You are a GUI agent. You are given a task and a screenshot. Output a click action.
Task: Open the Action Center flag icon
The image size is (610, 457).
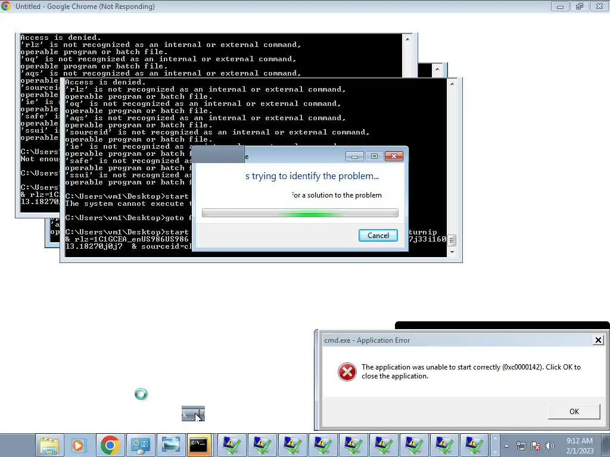pyautogui.click(x=536, y=446)
